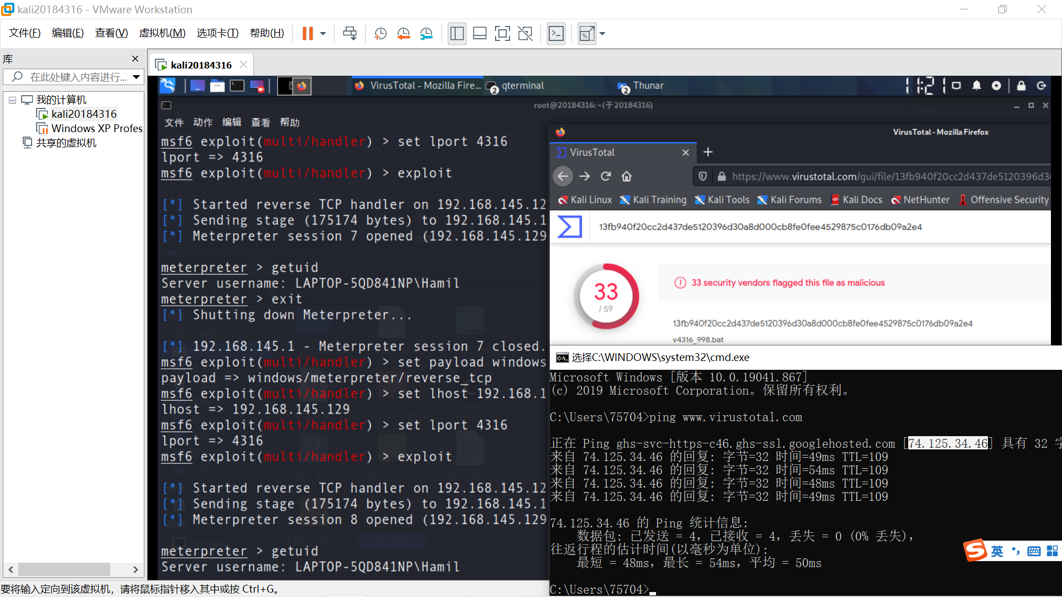Click Send Ctrl+Alt+Del icon
Viewport: 1062px width, 597px height.
point(350,34)
